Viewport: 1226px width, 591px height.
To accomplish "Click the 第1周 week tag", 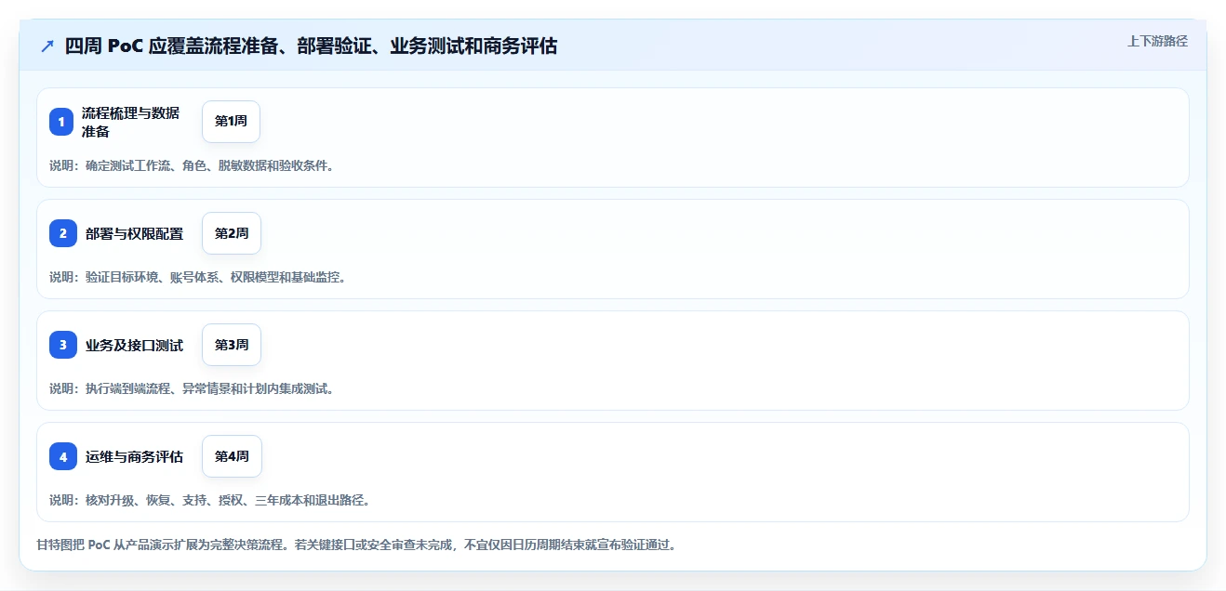I will click(231, 122).
